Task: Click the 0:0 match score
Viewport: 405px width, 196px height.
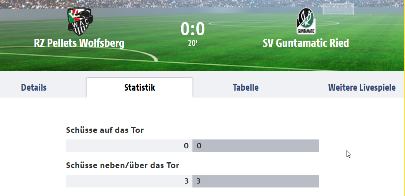Action: tap(192, 29)
